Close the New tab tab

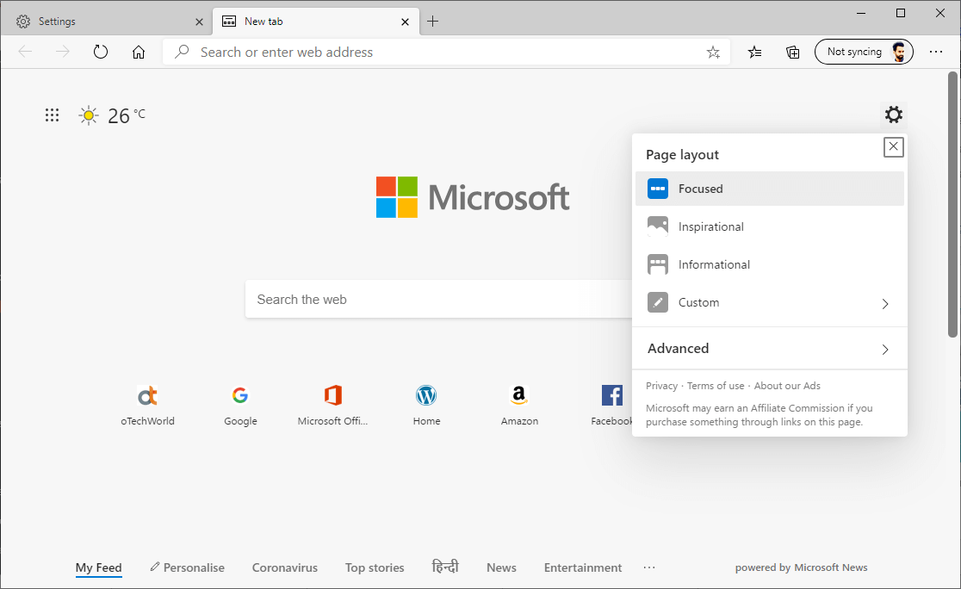pyautogui.click(x=405, y=22)
